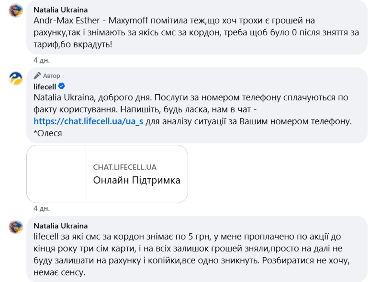Open Natalia Ukraina's profile name on first comment
The width and height of the screenshot is (381, 282).
(x=60, y=10)
